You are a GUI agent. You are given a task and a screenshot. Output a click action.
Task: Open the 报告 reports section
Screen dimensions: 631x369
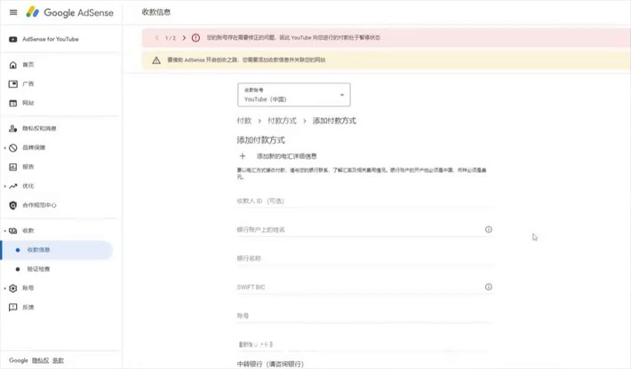tap(28, 167)
